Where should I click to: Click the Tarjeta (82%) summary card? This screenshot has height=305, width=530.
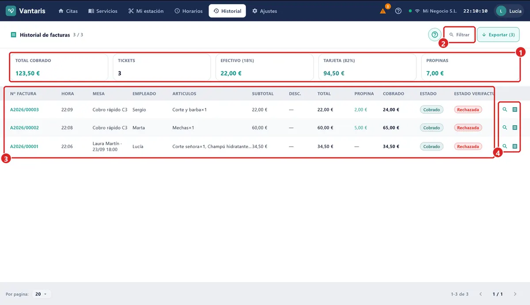(x=367, y=67)
